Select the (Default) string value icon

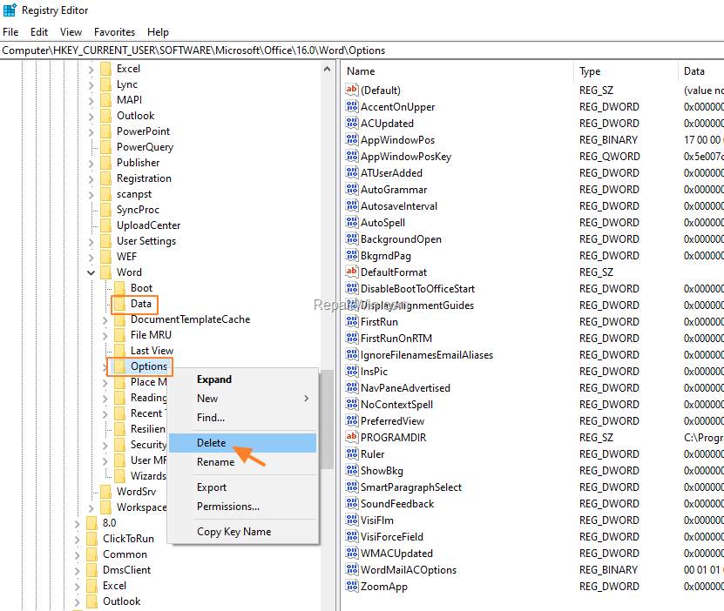click(352, 90)
